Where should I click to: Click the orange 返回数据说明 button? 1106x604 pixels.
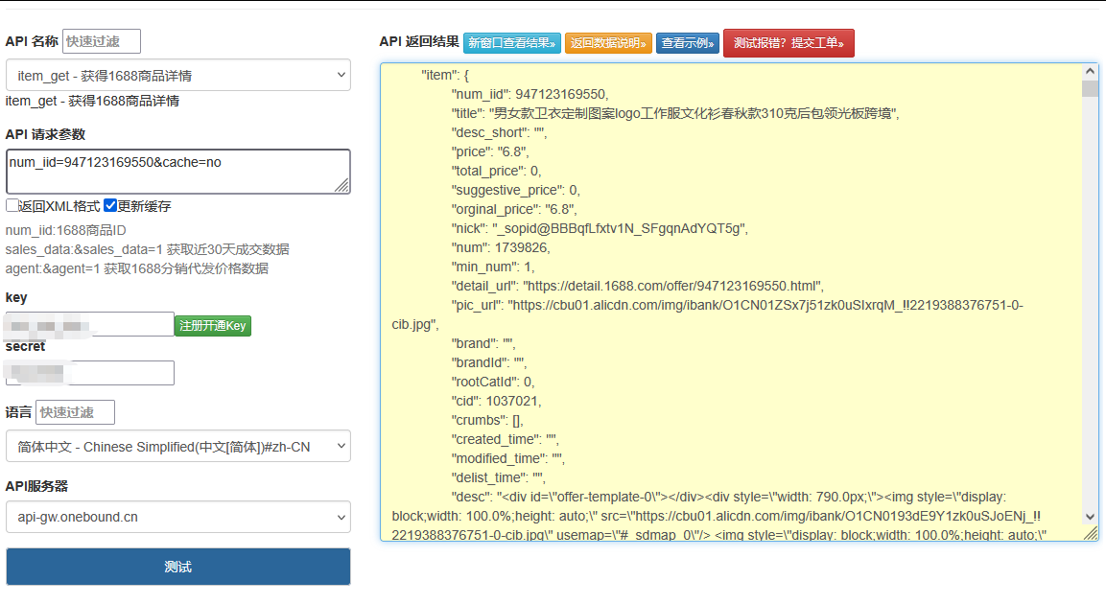[608, 43]
